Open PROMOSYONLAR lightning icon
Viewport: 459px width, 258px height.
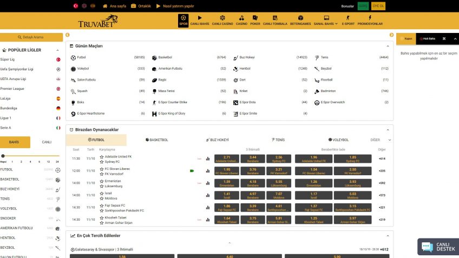click(x=370, y=18)
